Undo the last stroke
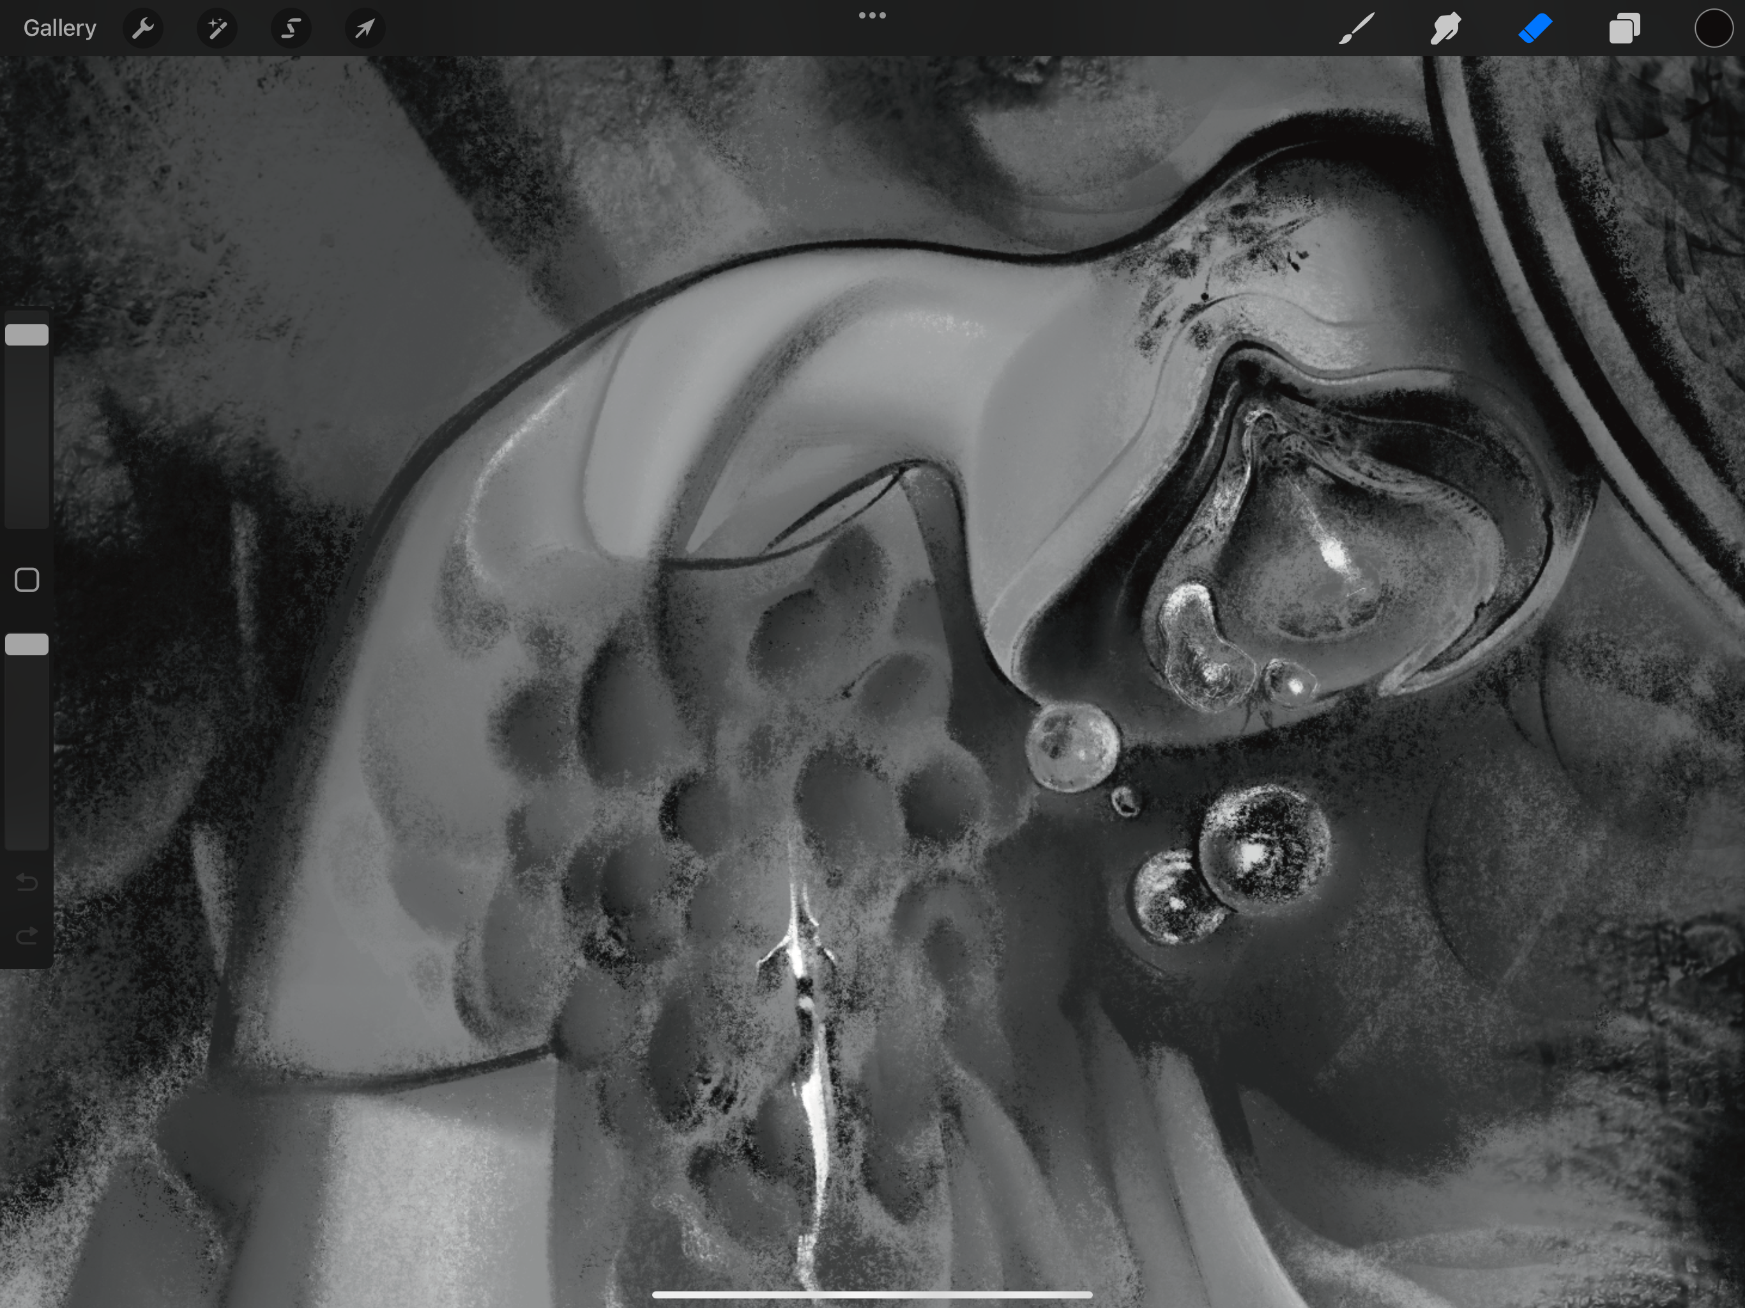 (x=27, y=882)
